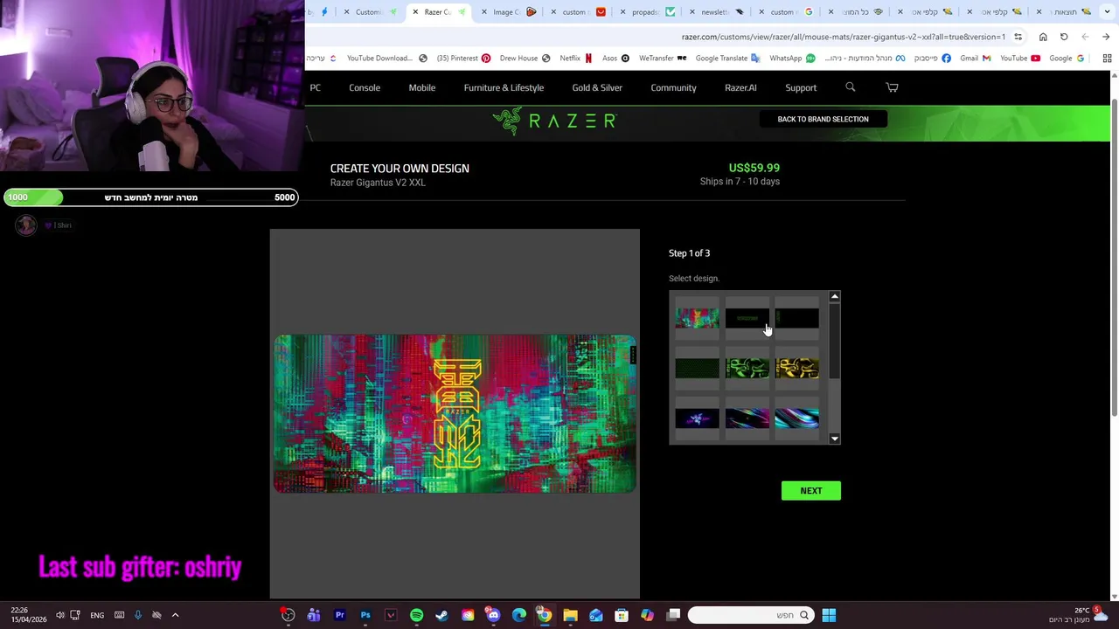Click the browser address bar URL

[843, 37]
